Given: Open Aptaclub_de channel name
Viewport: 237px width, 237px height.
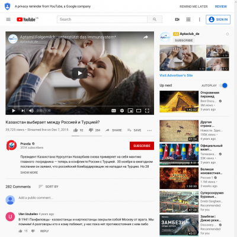Looking at the screenshot, I should 190,34.
